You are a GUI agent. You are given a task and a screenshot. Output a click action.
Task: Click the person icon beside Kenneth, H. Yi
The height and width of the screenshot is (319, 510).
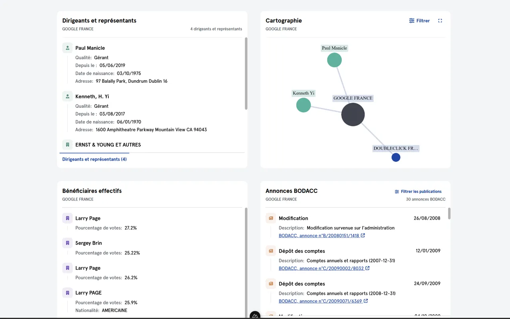67,97
